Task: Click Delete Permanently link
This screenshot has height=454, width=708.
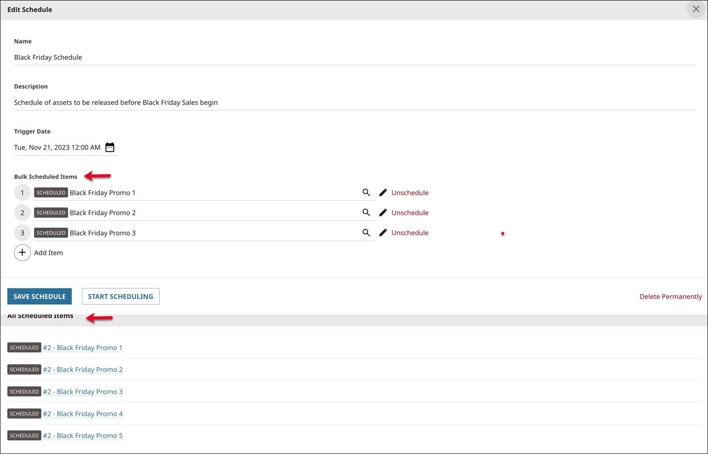Action: pyautogui.click(x=670, y=297)
